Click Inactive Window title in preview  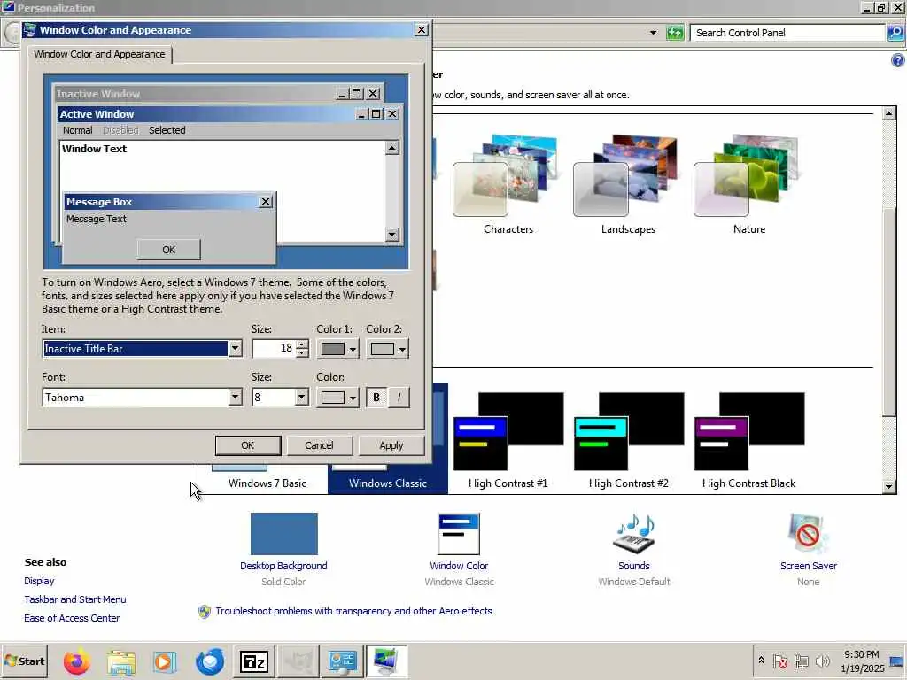tap(97, 94)
